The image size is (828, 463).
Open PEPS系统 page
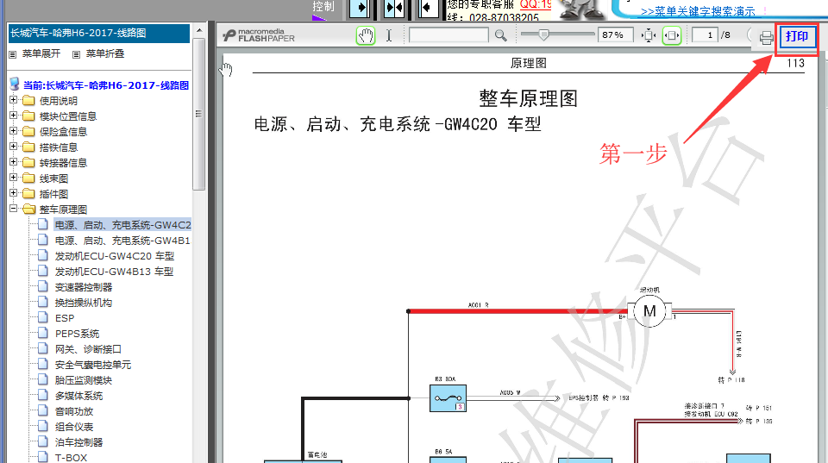coord(77,334)
